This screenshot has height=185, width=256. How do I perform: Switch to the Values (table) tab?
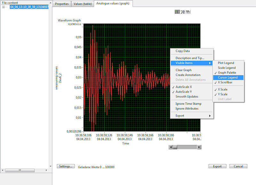click(82, 4)
